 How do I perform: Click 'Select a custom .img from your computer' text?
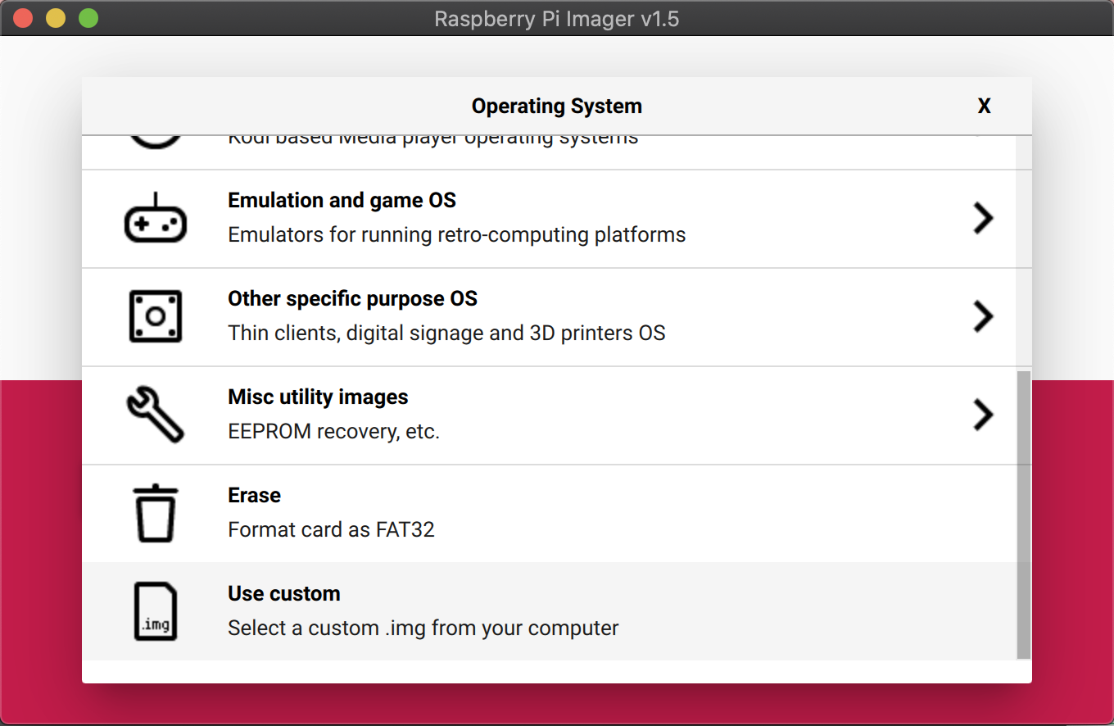[423, 628]
